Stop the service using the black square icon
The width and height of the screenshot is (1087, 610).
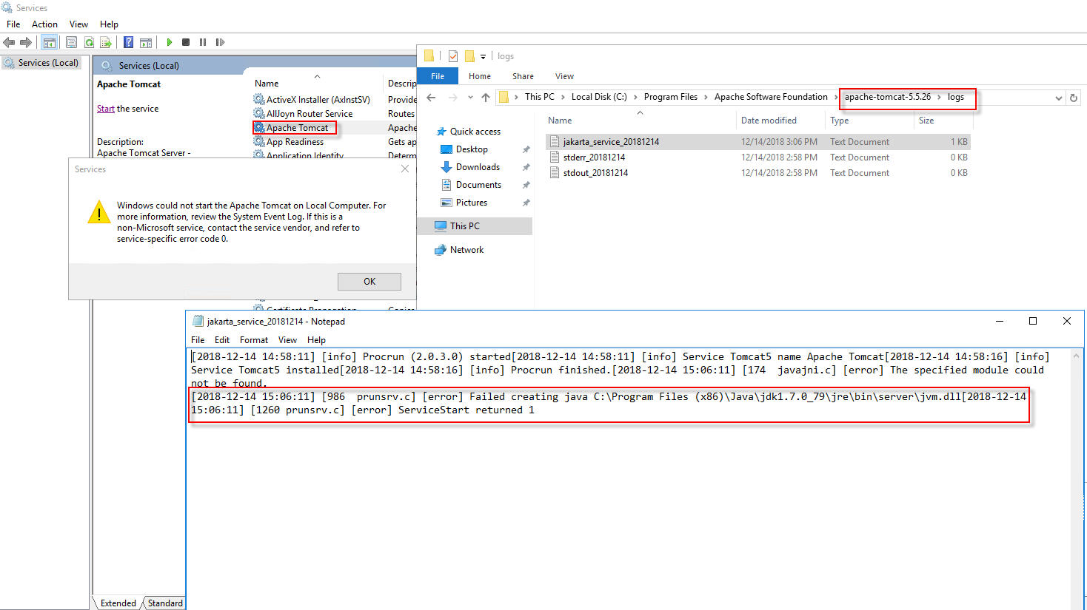tap(186, 41)
